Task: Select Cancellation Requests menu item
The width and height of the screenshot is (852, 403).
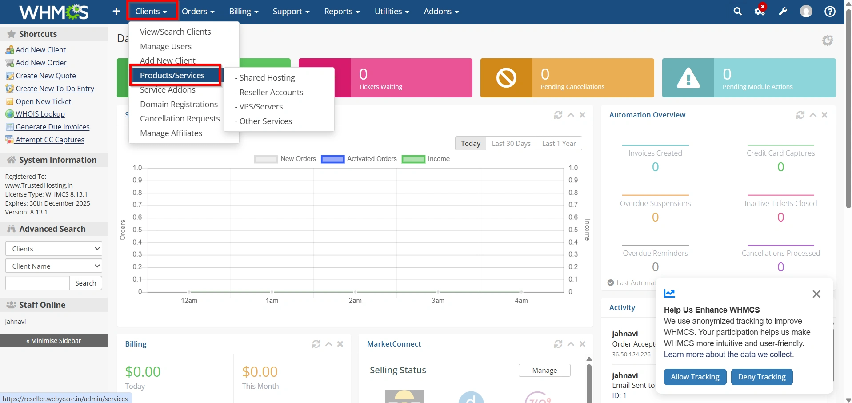Action: point(180,119)
